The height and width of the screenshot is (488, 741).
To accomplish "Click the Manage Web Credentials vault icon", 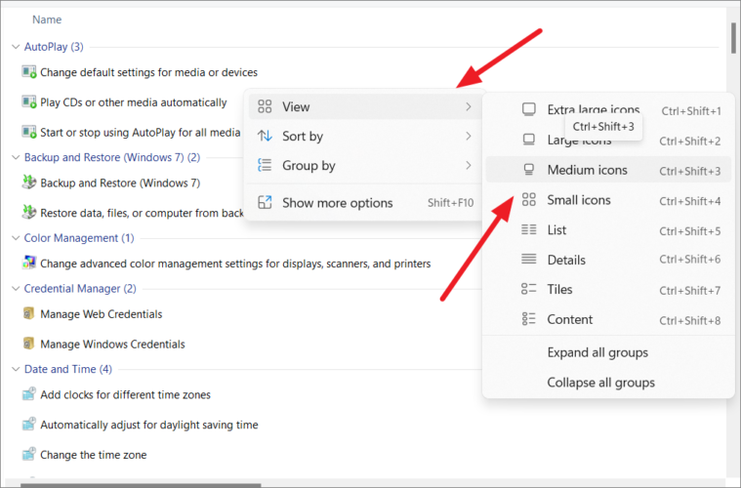I will click(x=29, y=313).
